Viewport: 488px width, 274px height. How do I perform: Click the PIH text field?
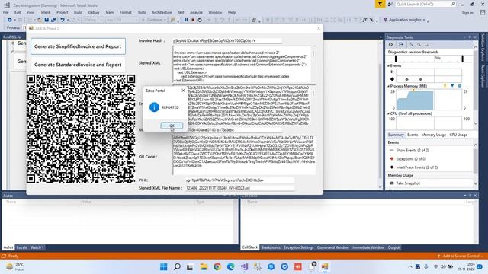tap(240, 180)
